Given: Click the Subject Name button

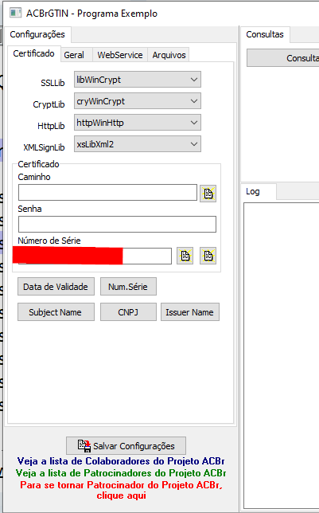Looking at the screenshot, I should click(56, 312).
